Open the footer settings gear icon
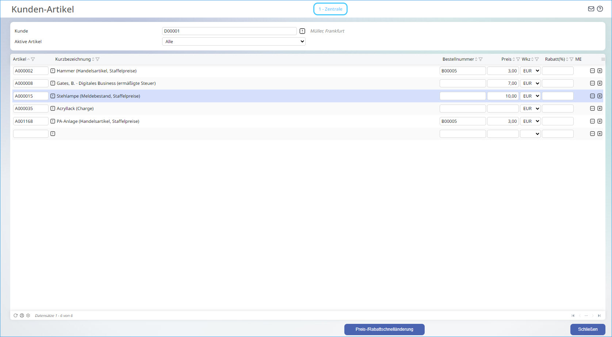The image size is (612, 337). pyautogui.click(x=28, y=315)
